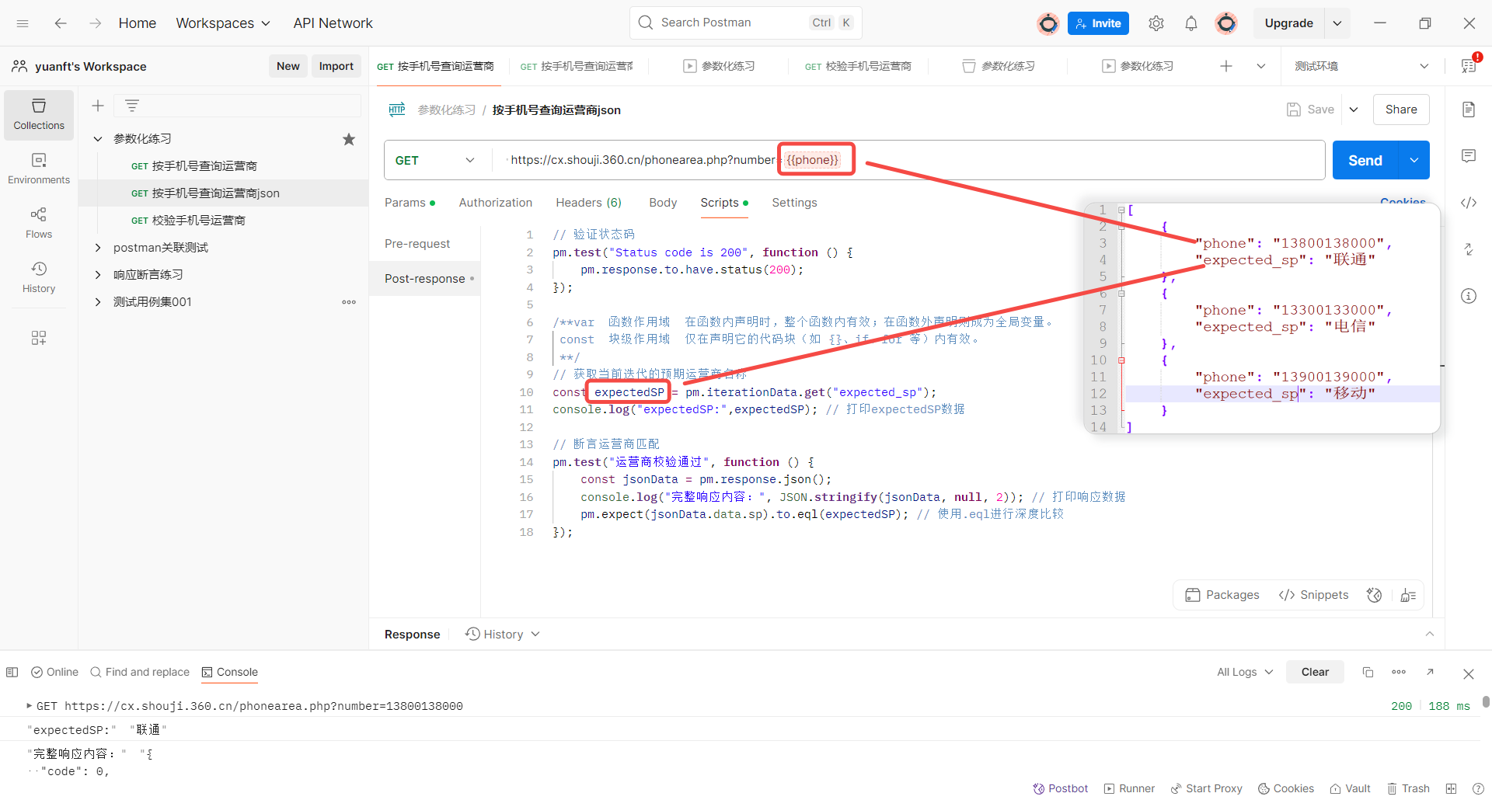The height and width of the screenshot is (800, 1492).
Task: Switch to the Params tab
Action: pos(410,203)
